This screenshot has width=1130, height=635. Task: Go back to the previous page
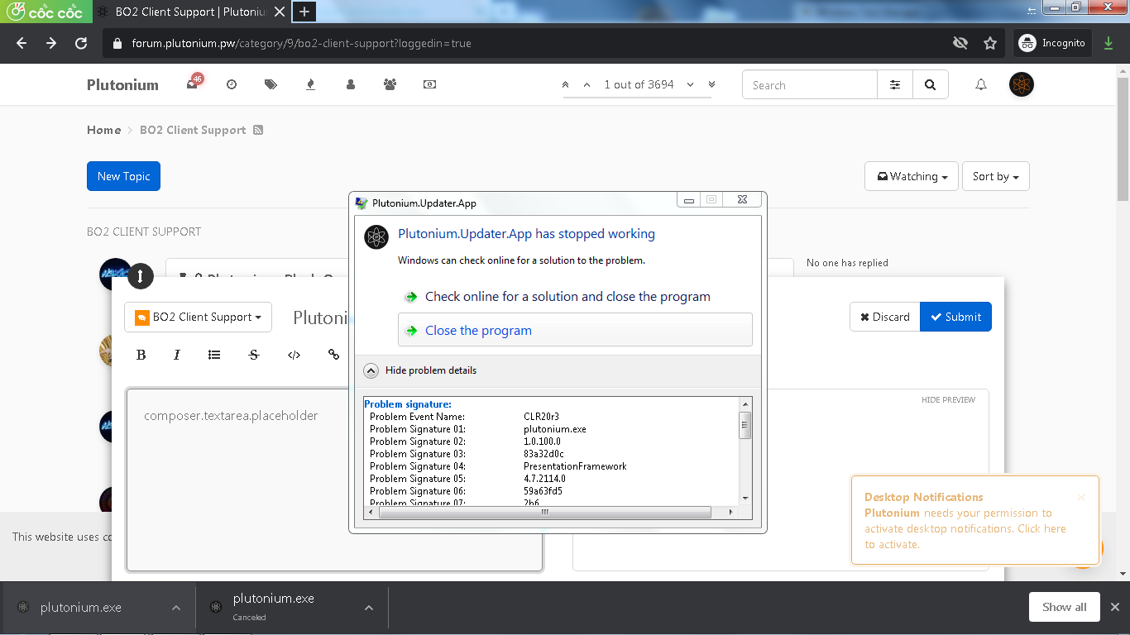tap(22, 43)
